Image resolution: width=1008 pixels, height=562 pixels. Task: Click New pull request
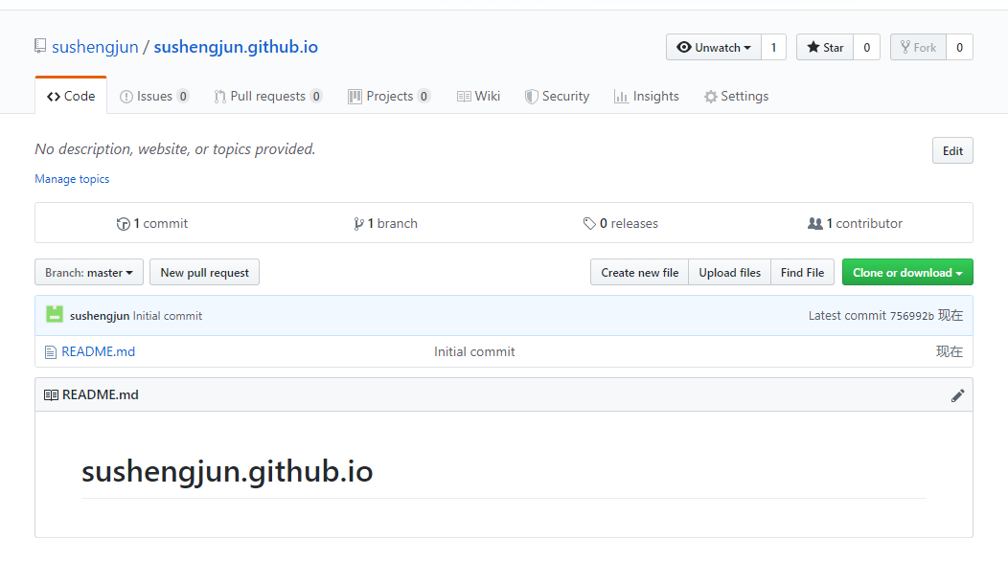pos(204,272)
